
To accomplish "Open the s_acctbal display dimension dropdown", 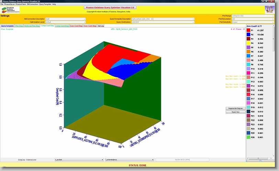I will coord(79,160).
